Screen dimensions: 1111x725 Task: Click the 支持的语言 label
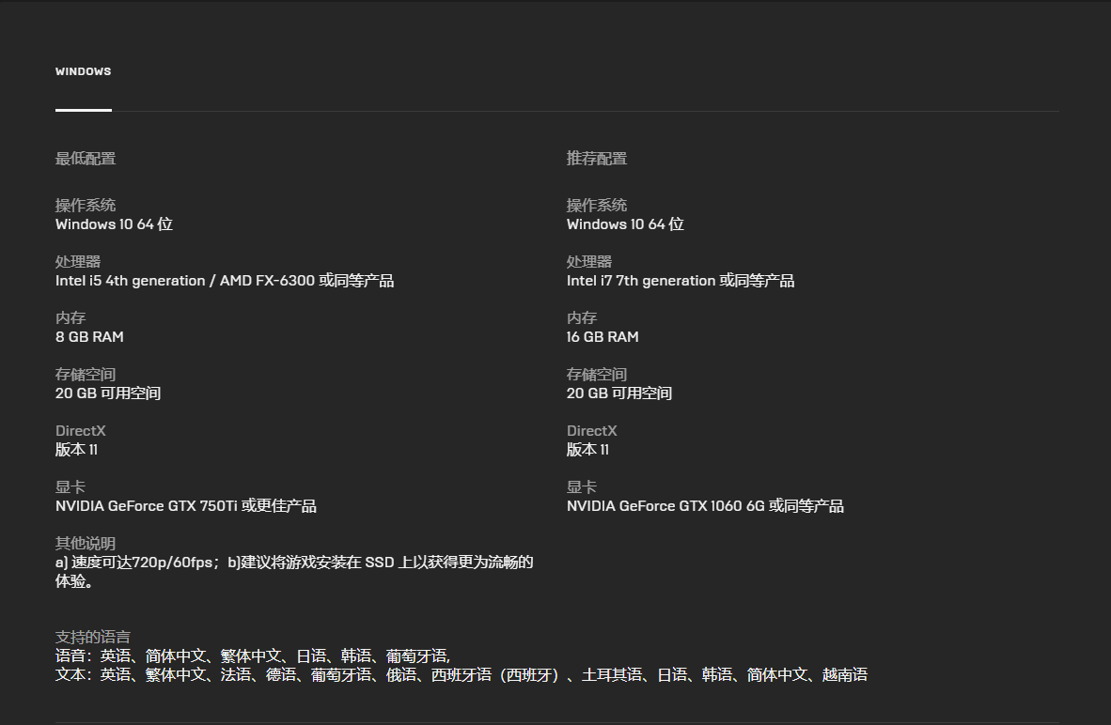[93, 638]
